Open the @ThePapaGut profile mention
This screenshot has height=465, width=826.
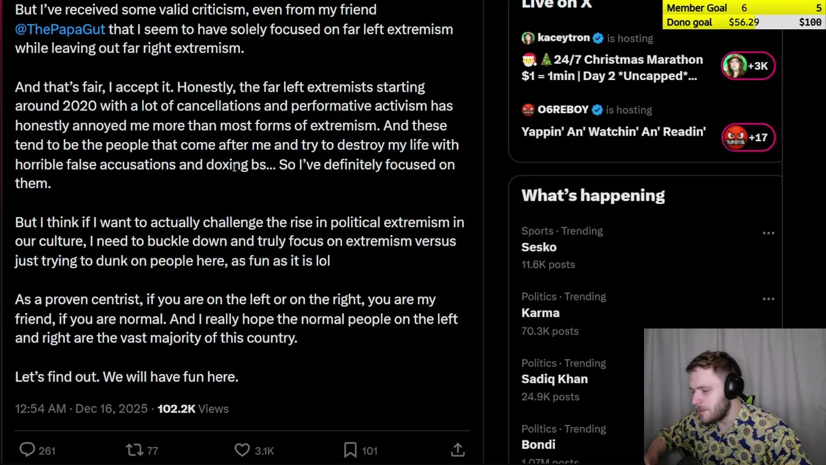pyautogui.click(x=60, y=29)
